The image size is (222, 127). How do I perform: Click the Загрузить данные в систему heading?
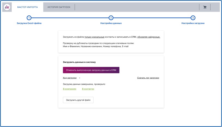click(79, 62)
